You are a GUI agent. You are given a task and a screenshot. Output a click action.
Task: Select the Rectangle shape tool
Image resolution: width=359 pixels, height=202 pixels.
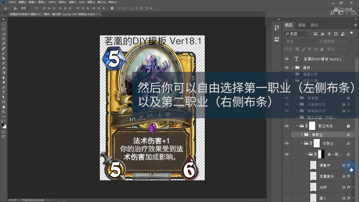coord(4,102)
